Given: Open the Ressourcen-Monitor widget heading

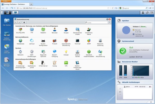Looking at the screenshot, I should pyautogui.click(x=130, y=62).
